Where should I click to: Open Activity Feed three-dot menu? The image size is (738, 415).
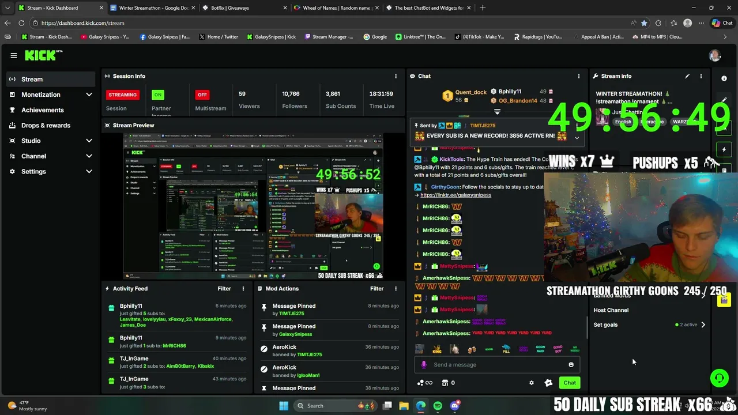click(243, 289)
